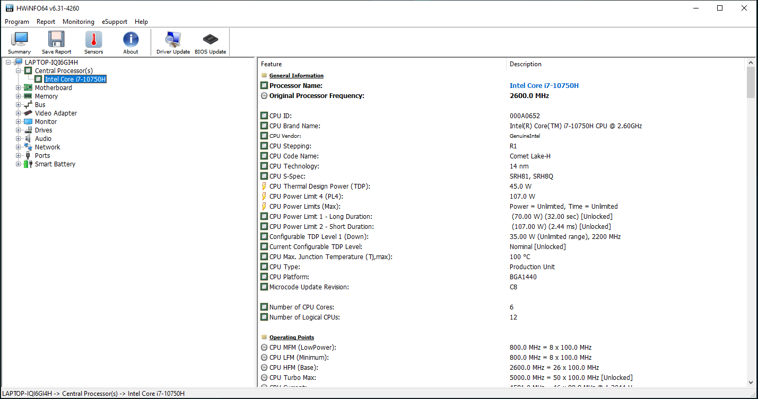758x399 pixels.
Task: Open the Program menu
Action: coord(17,22)
